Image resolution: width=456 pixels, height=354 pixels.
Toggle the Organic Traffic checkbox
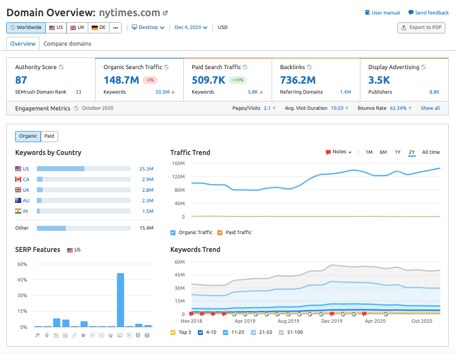click(x=173, y=232)
